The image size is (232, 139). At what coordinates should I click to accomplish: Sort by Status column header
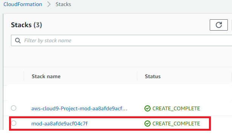coord(153,76)
